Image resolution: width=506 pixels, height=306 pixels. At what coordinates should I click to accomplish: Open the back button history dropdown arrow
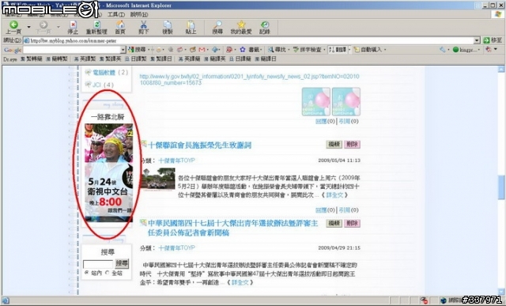coord(28,27)
